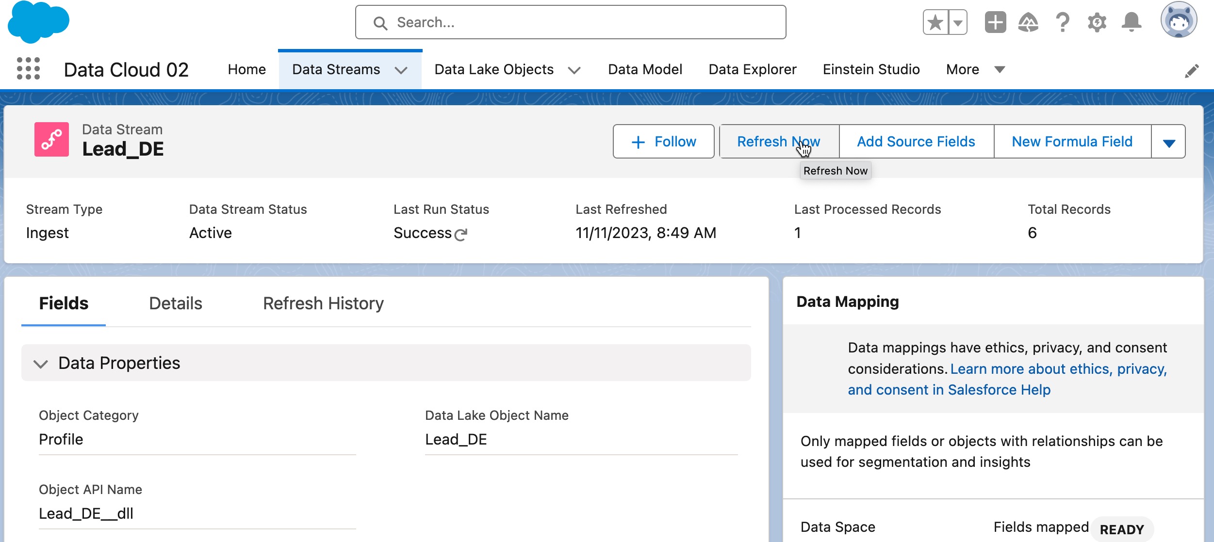
Task: Open the more actions dropdown arrow
Action: (1168, 142)
